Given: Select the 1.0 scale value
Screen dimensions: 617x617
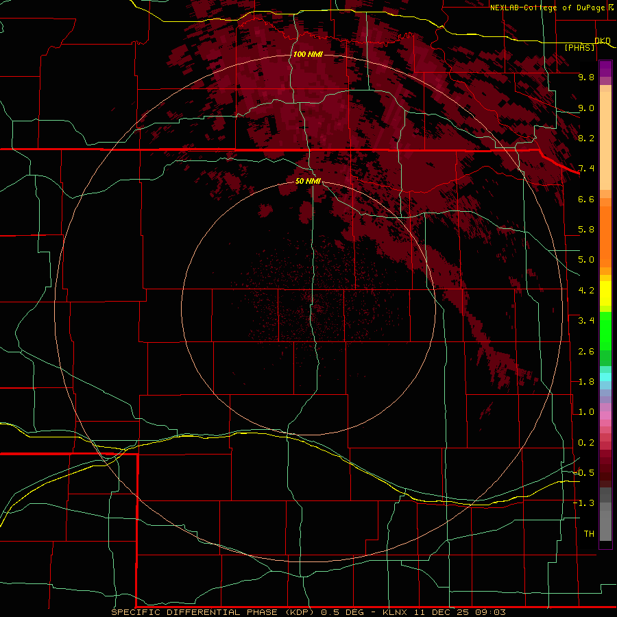Looking at the screenshot, I should 586,412.
